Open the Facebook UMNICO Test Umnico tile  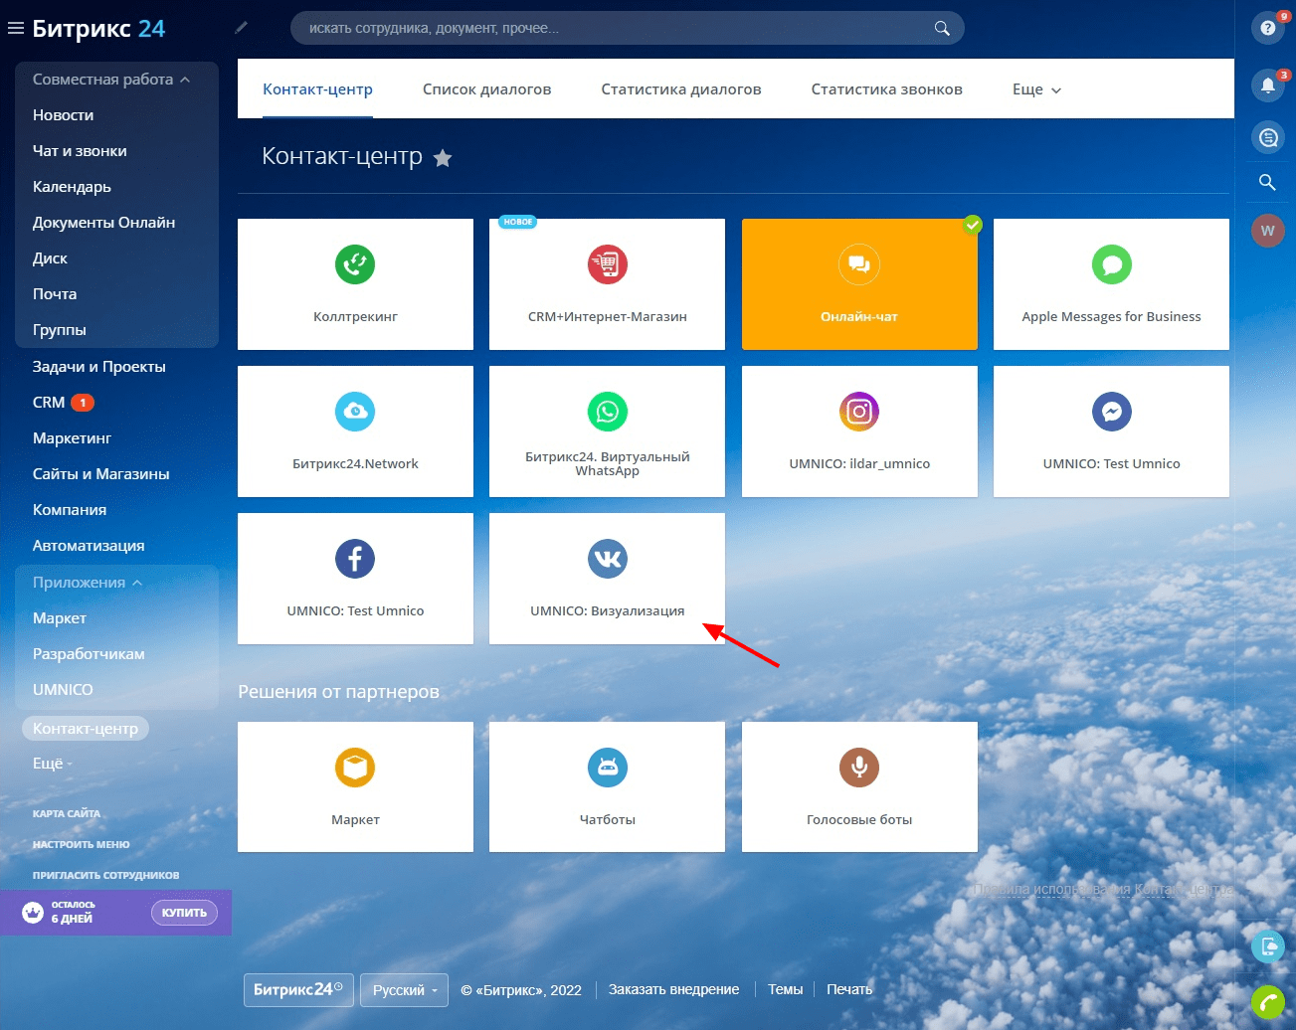[355, 579]
